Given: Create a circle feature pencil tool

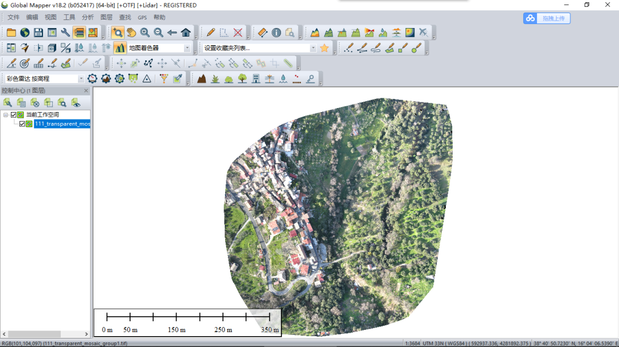Looking at the screenshot, I should tap(417, 48).
